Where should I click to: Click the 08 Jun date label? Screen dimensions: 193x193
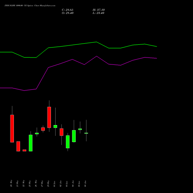click(85, 184)
